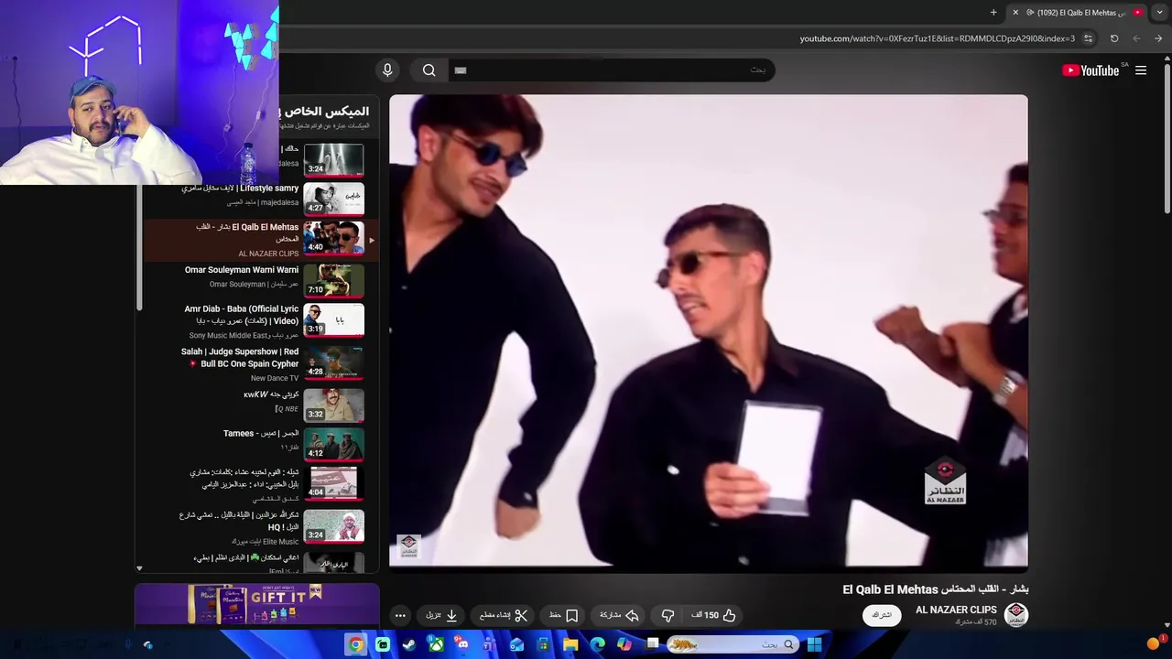Open Google Chrome from the taskbar

pyautogui.click(x=356, y=644)
